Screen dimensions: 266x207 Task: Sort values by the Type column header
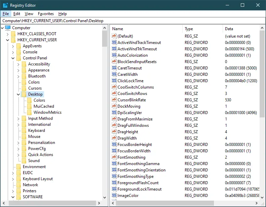pyautogui.click(x=203, y=29)
